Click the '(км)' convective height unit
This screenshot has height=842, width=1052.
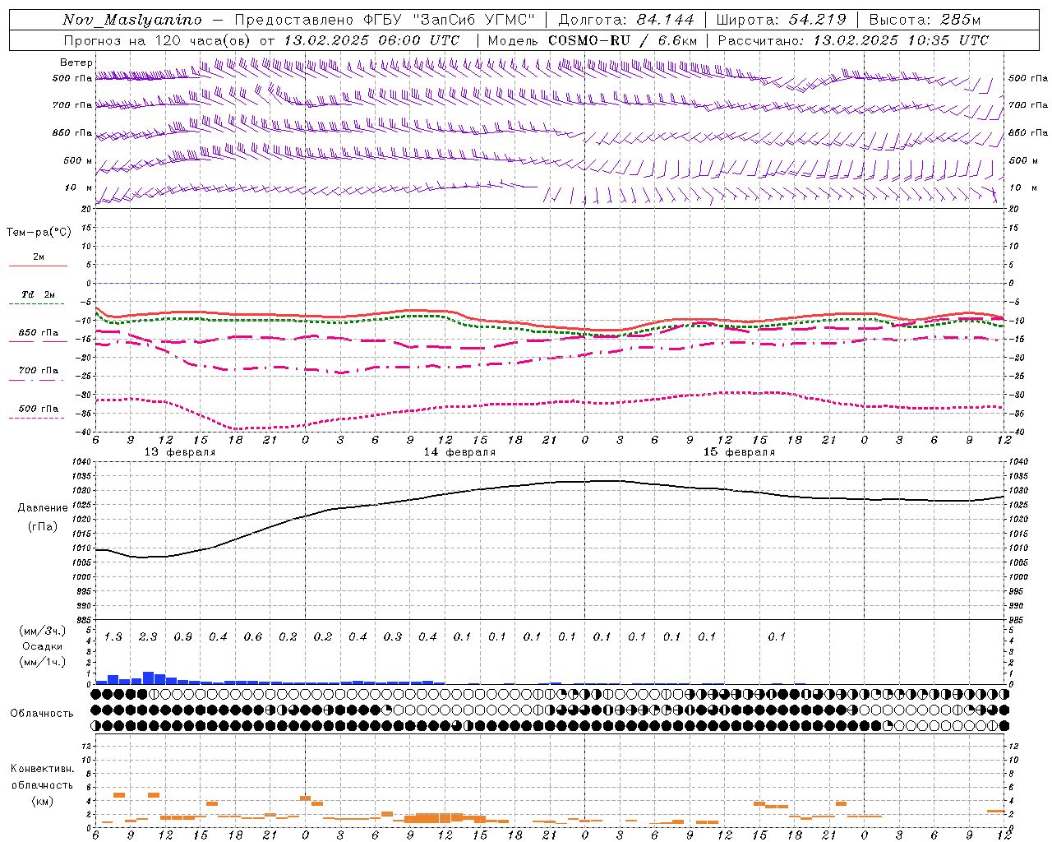[x=42, y=801]
